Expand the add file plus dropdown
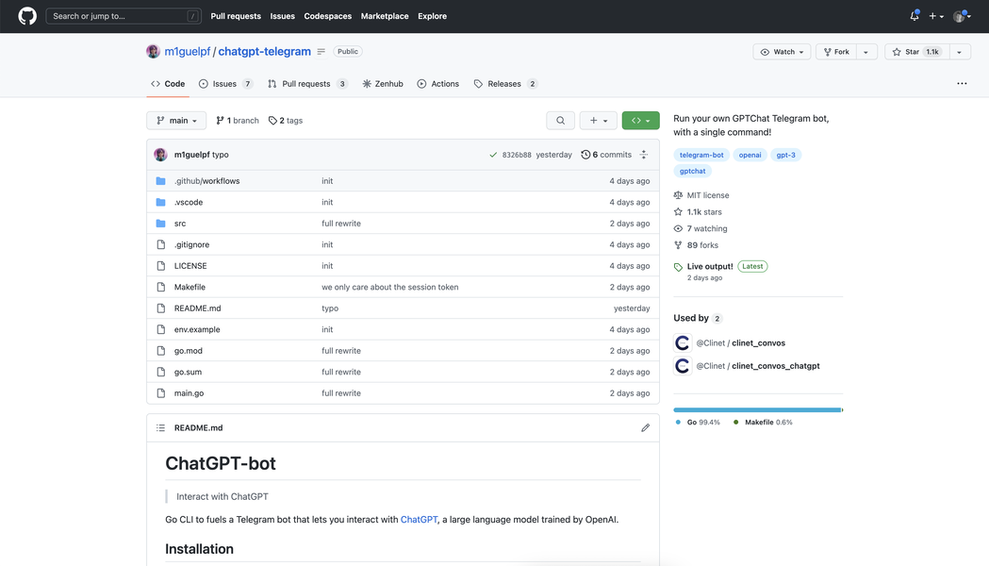Screen dimensions: 989x566 pyautogui.click(x=598, y=121)
